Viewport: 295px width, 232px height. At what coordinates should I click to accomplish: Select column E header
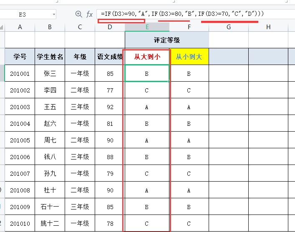pos(147,27)
